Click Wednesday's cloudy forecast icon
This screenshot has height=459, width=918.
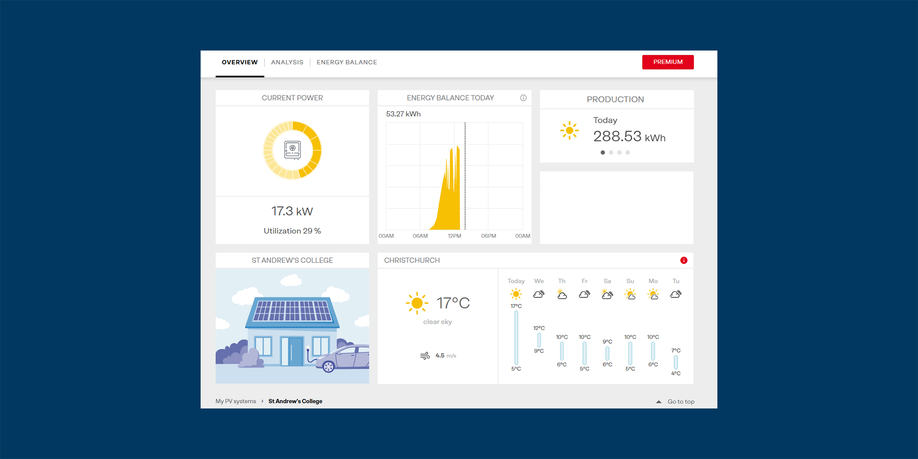pos(539,294)
